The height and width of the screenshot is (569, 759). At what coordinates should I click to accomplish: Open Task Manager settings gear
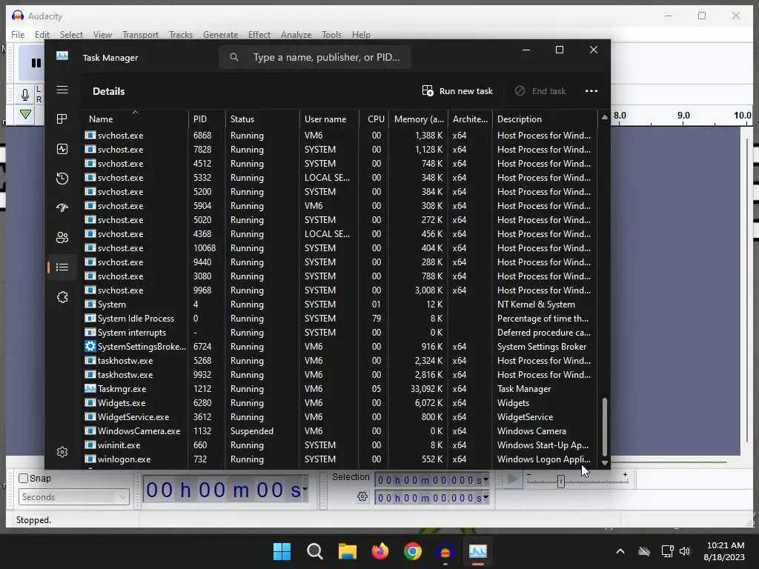pos(62,452)
